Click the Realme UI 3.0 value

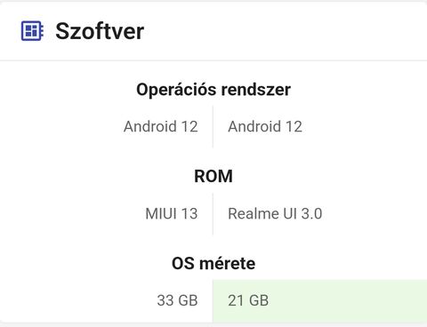pyautogui.click(x=275, y=213)
